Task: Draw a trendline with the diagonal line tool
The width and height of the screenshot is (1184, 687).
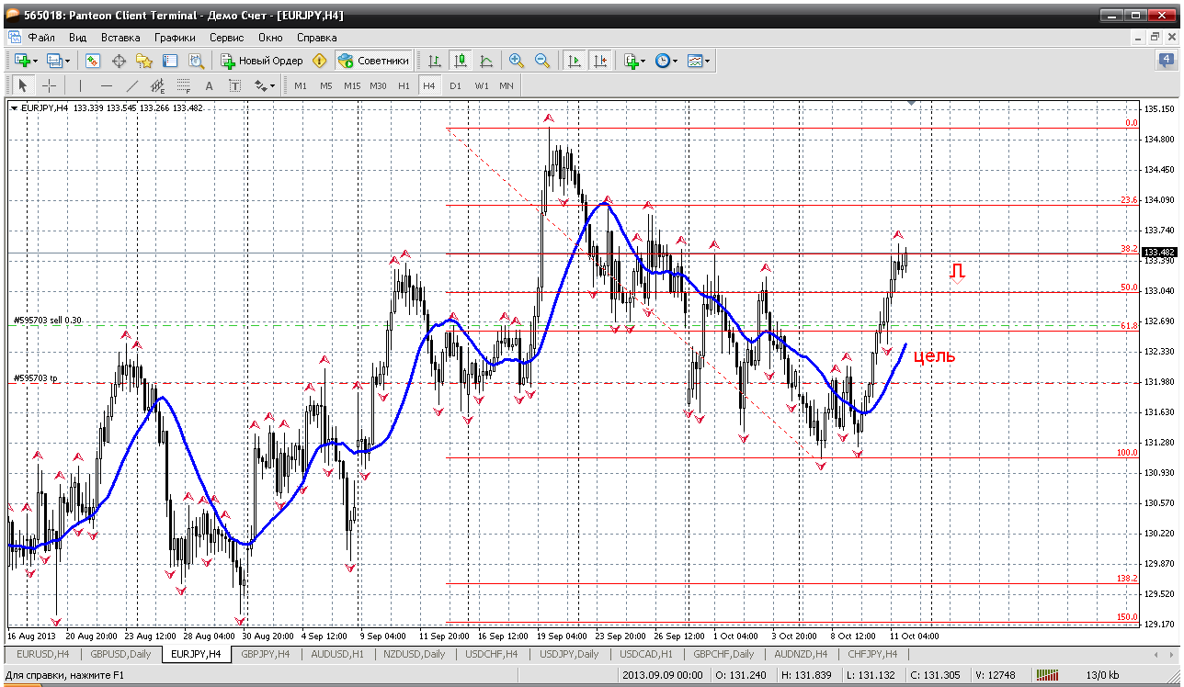Action: pos(131,85)
